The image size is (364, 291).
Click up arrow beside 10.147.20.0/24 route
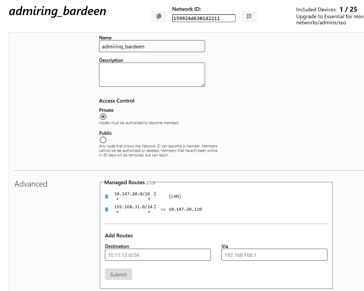point(155,192)
